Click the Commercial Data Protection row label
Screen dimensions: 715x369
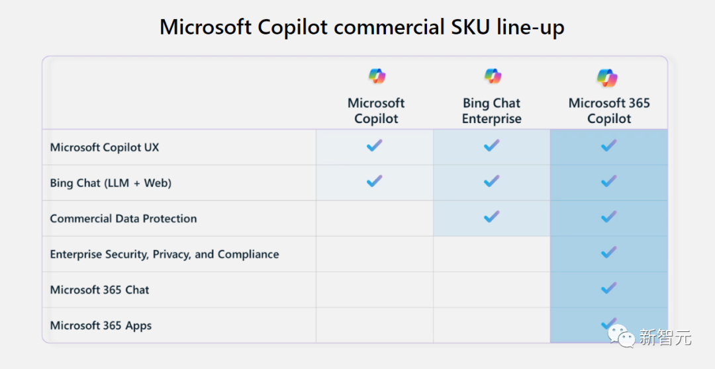click(x=123, y=219)
